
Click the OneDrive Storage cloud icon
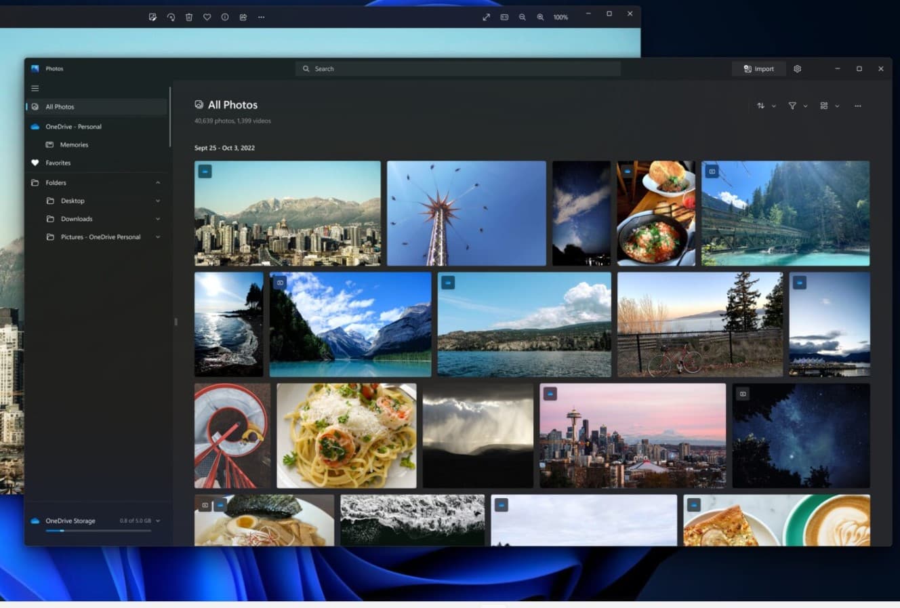pos(35,521)
